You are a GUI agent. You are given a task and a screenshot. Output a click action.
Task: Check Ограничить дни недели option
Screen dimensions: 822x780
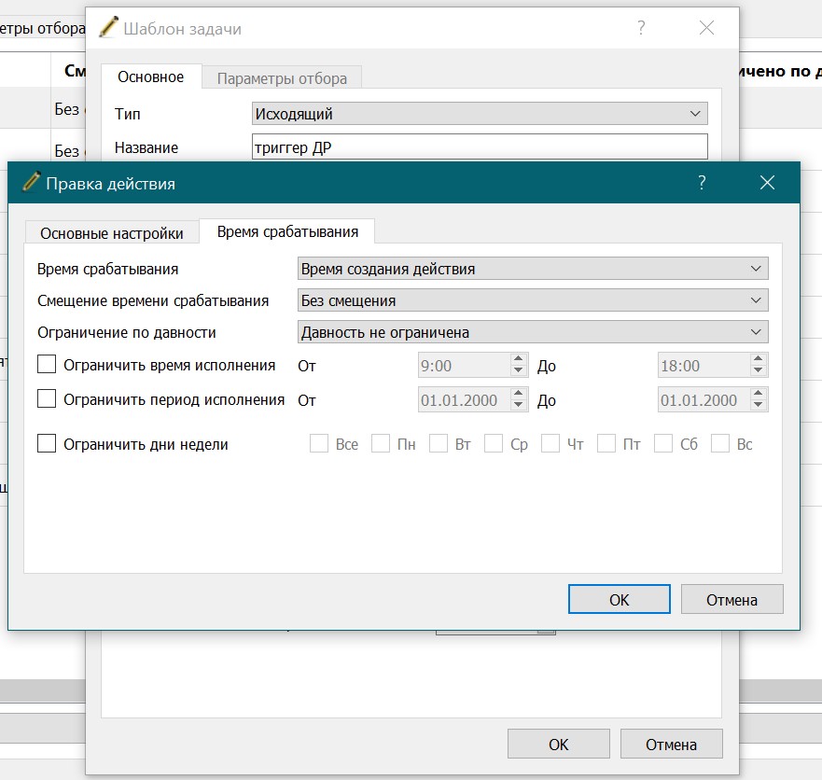point(47,443)
